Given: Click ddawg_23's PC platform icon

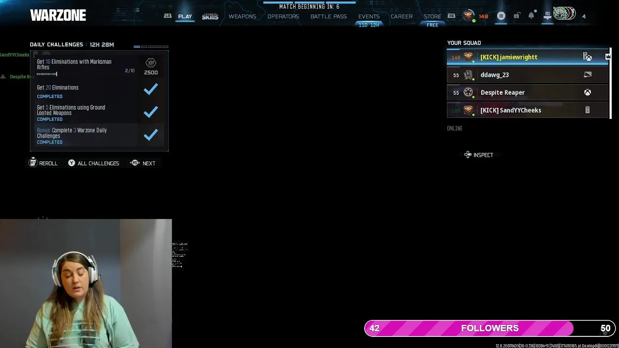Looking at the screenshot, I should click(588, 75).
